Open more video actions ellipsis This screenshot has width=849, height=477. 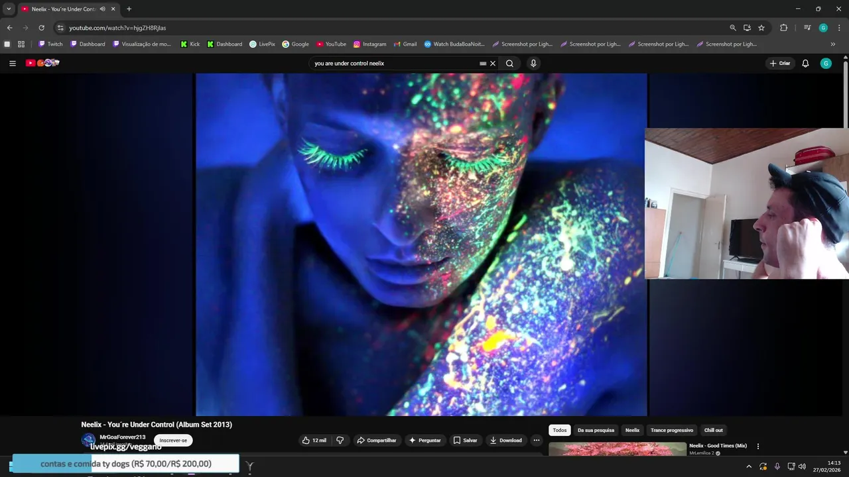pyautogui.click(x=537, y=440)
